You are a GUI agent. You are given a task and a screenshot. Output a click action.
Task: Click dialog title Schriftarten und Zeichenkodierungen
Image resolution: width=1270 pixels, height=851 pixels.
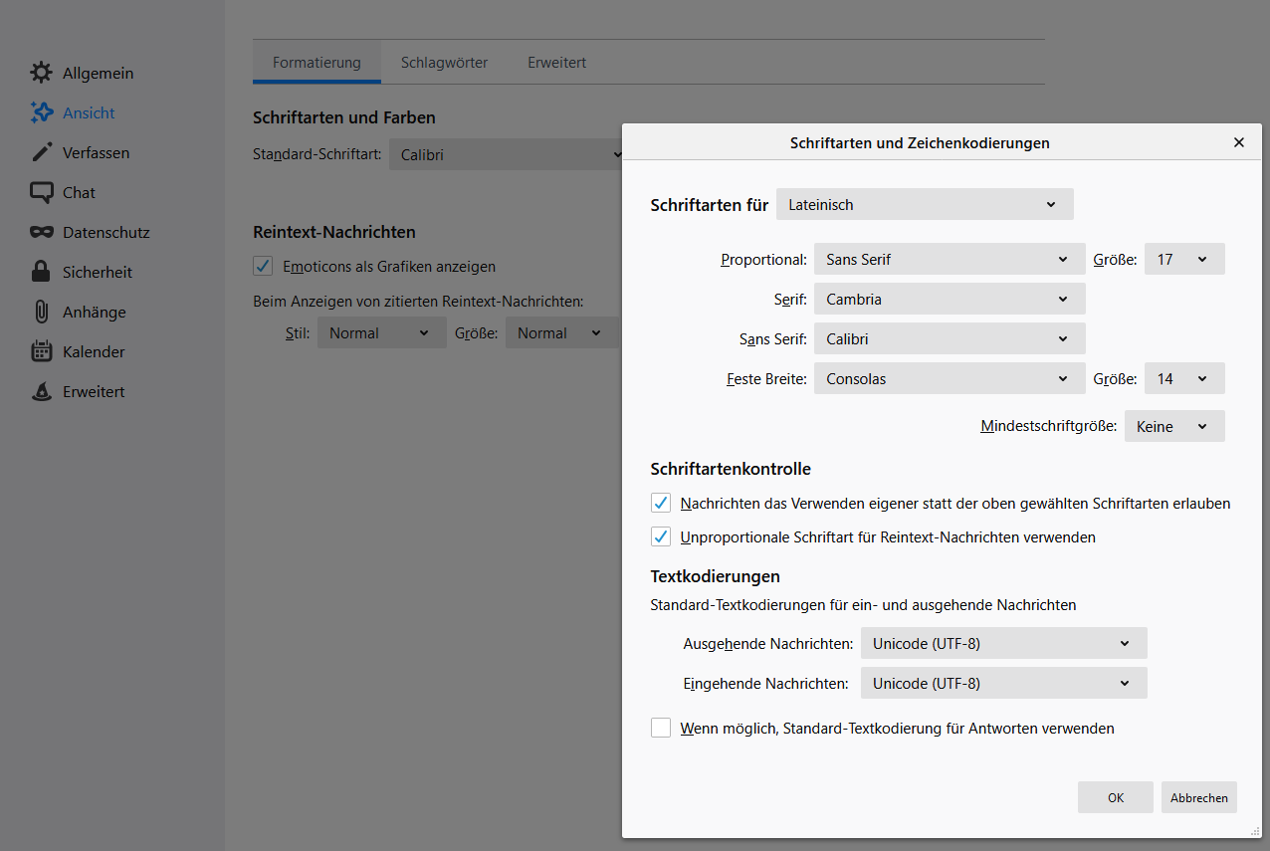click(x=920, y=142)
